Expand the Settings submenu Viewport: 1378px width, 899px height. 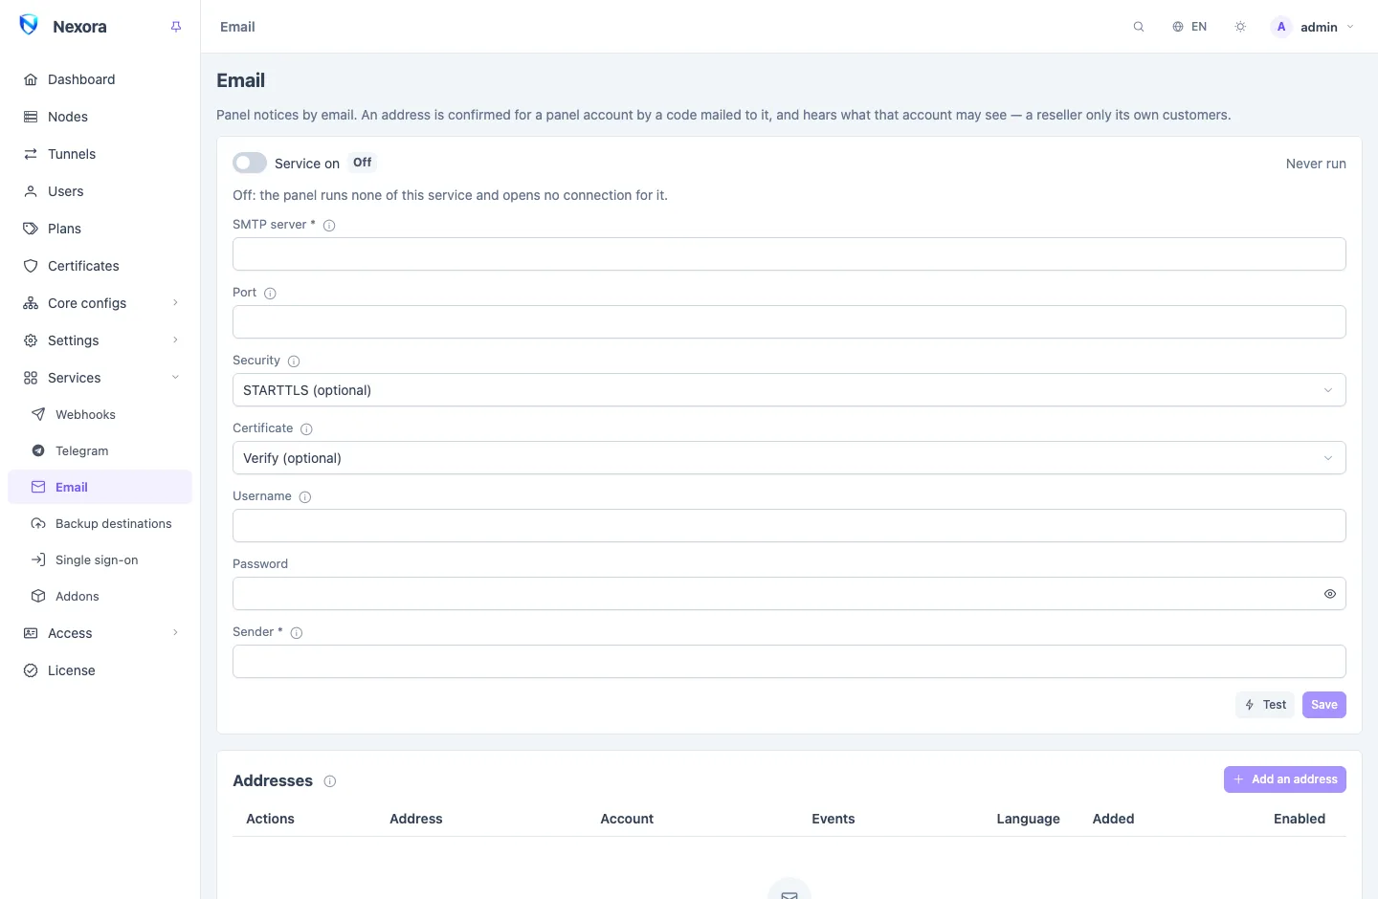tap(100, 340)
